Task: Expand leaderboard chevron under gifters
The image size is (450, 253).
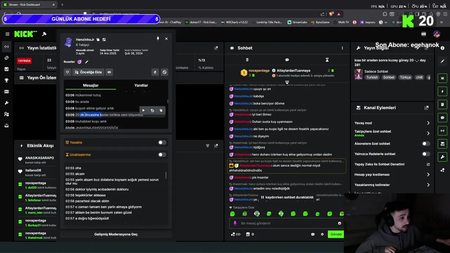Action: [x=287, y=83]
